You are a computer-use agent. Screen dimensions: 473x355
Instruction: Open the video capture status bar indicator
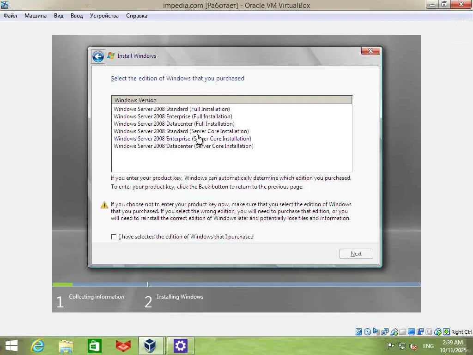click(x=420, y=332)
